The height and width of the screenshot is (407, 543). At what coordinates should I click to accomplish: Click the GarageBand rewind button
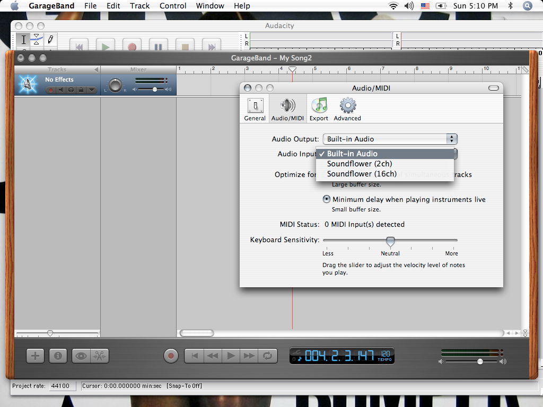pos(213,356)
